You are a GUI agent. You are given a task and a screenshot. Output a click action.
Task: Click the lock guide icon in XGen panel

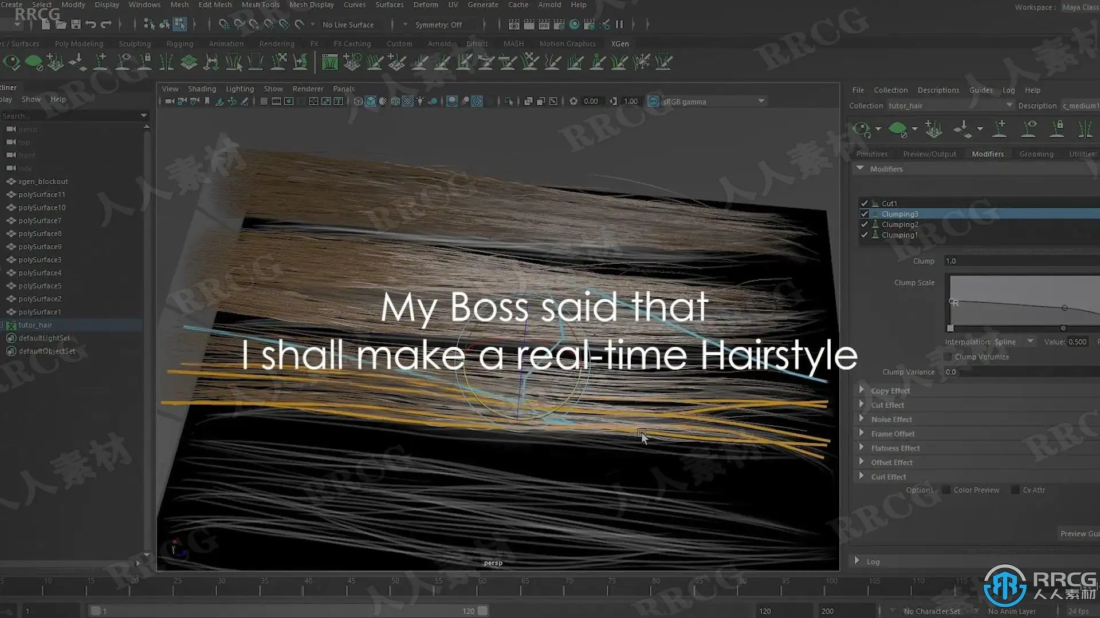click(1057, 129)
